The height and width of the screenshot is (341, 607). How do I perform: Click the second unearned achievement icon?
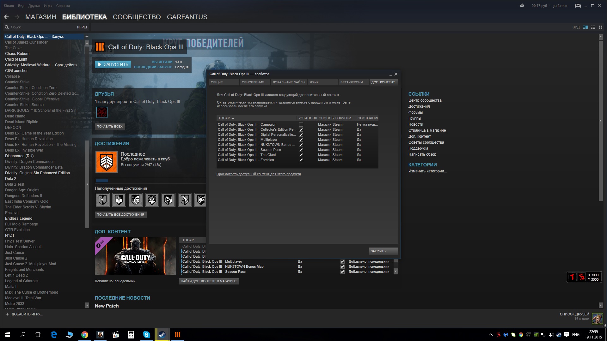[119, 200]
